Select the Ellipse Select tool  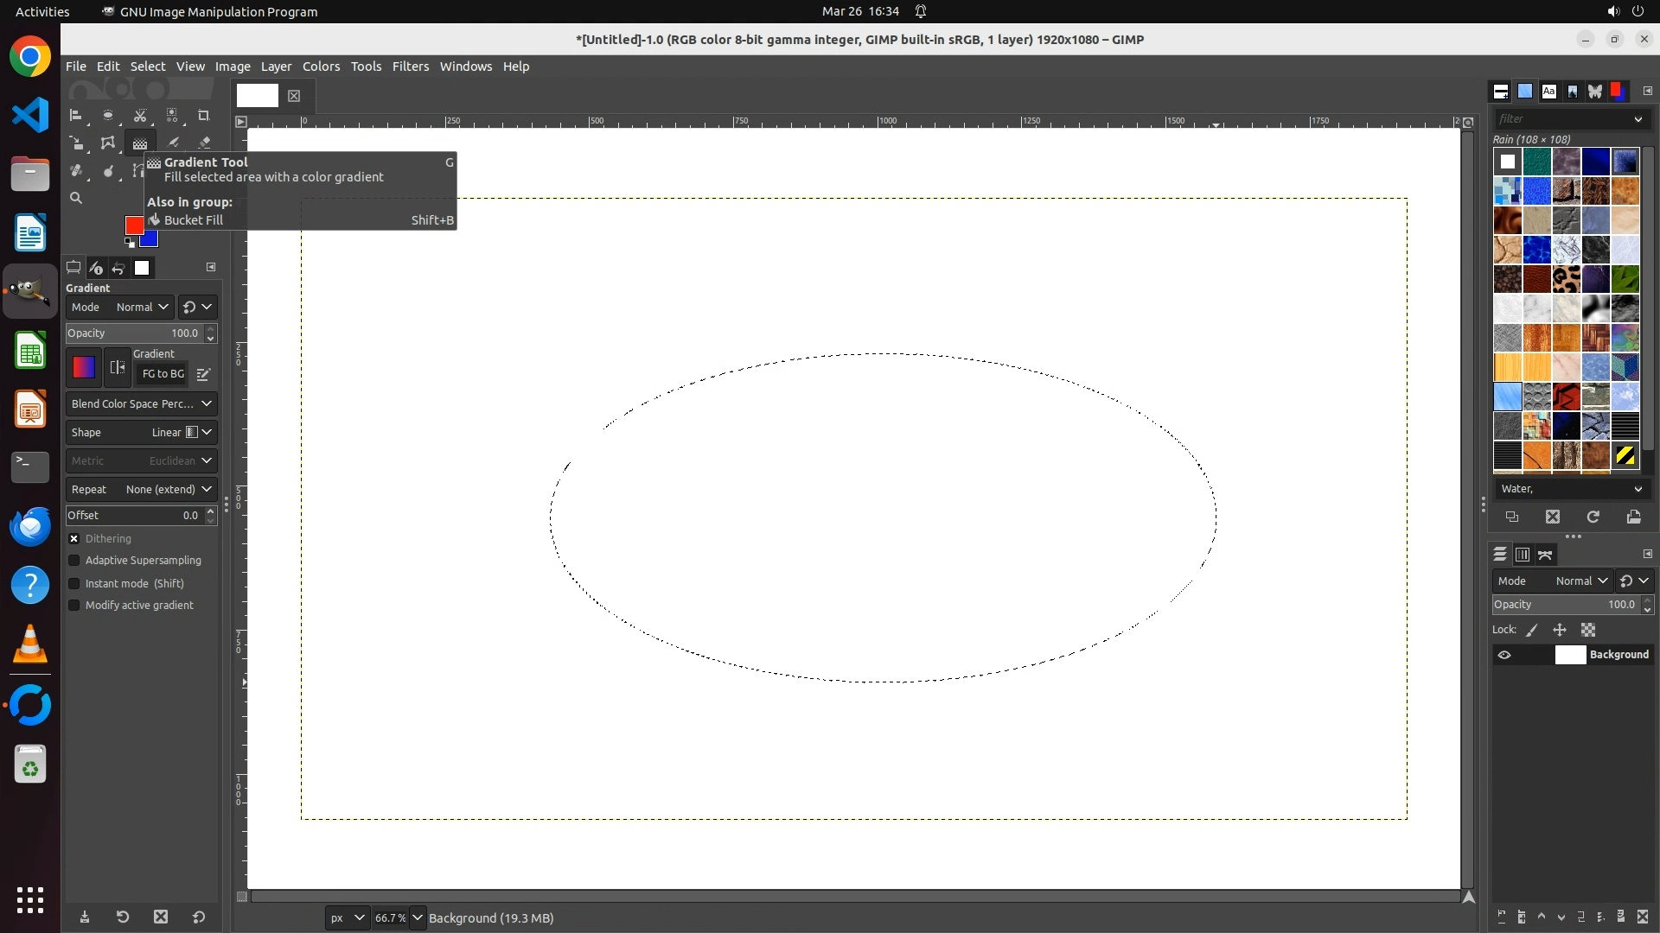tap(108, 115)
